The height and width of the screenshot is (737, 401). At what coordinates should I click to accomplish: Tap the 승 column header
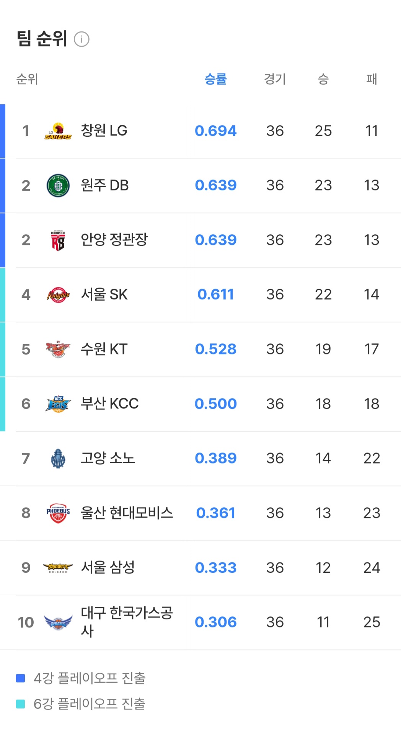(323, 79)
